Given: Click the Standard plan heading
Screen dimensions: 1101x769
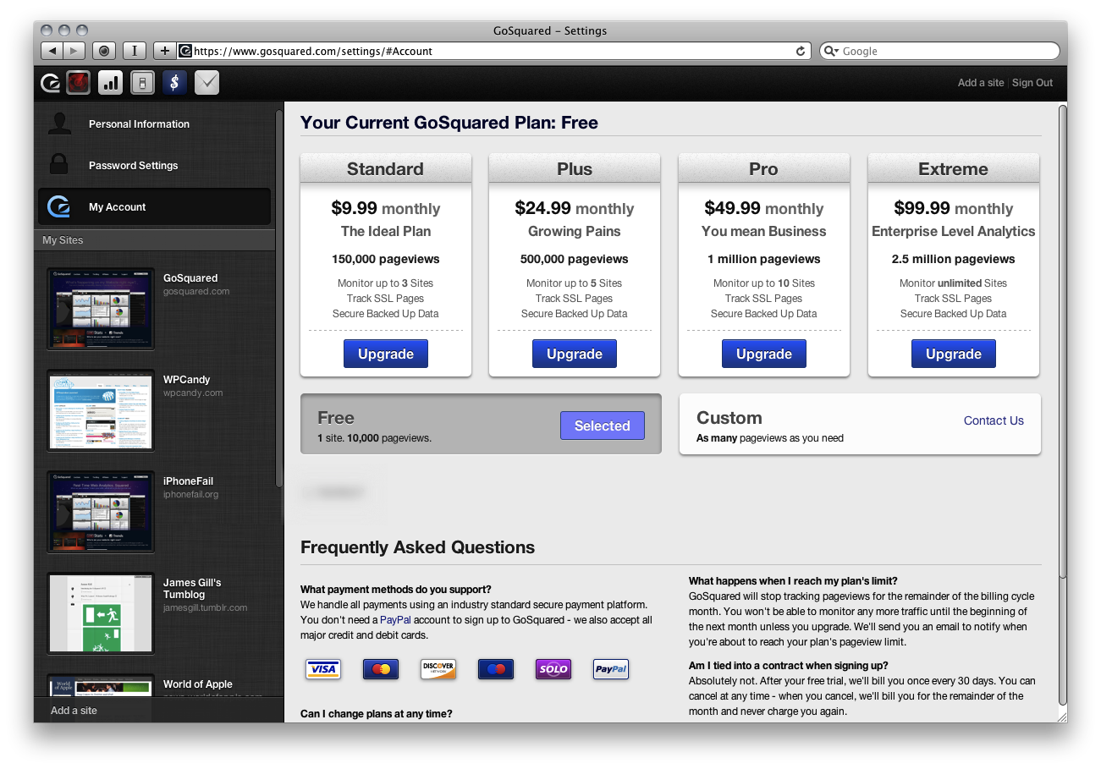Looking at the screenshot, I should [385, 169].
